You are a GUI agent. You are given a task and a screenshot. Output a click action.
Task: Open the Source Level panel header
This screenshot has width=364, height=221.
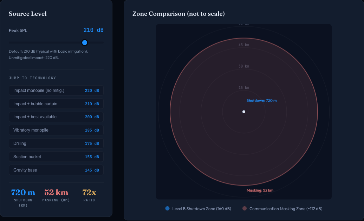[x=27, y=14]
